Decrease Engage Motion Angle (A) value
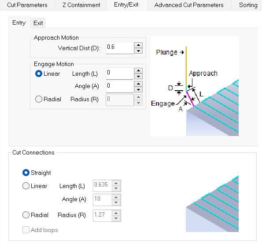This screenshot has height=247, width=262. [x=138, y=89]
